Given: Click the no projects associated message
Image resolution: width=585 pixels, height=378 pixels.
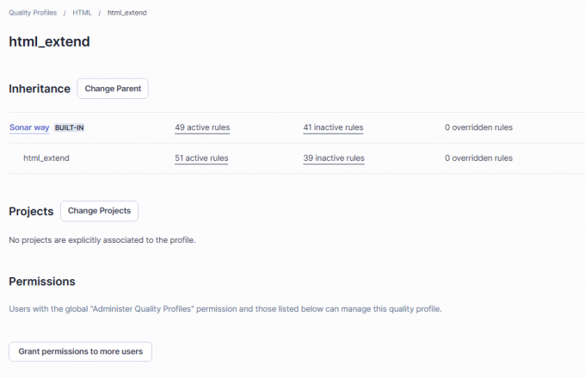Looking at the screenshot, I should [102, 240].
